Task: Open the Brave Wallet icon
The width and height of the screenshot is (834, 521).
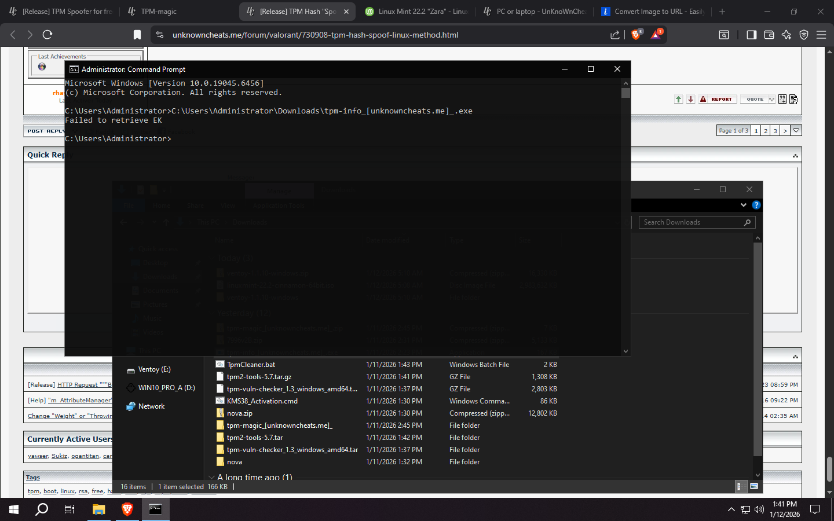Action: [x=769, y=35]
